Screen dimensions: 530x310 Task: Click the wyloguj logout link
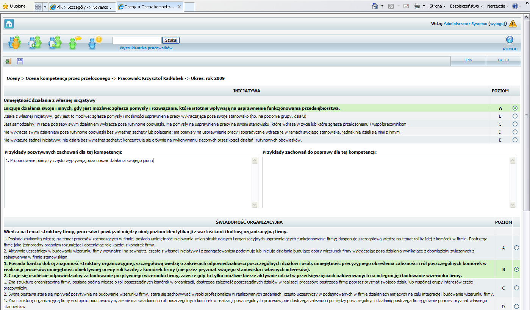[x=497, y=24]
